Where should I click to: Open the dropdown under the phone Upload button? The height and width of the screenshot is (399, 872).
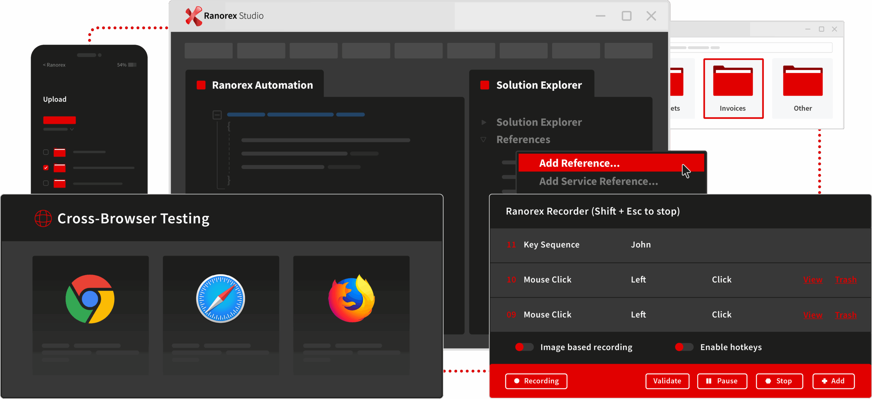pyautogui.click(x=72, y=130)
